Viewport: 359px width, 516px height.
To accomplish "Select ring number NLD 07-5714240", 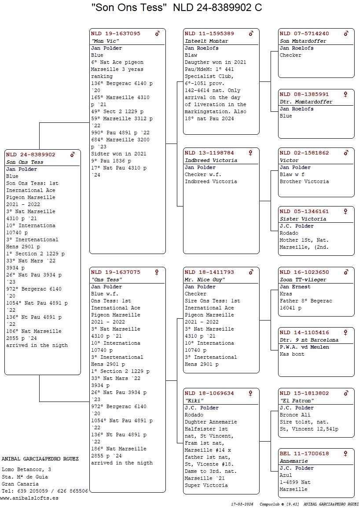I will coord(304,33).
